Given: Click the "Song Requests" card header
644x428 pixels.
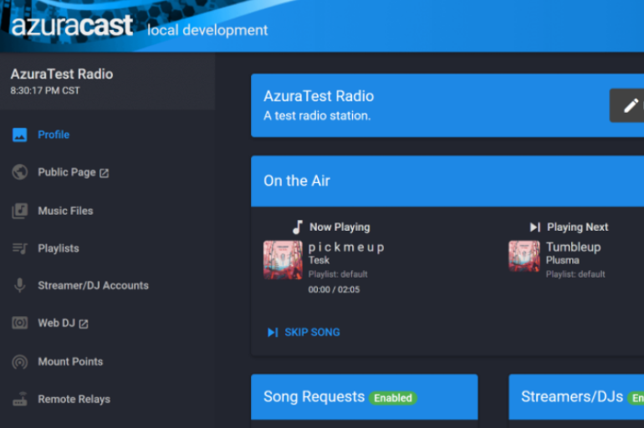Looking at the screenshot, I should coord(365,397).
